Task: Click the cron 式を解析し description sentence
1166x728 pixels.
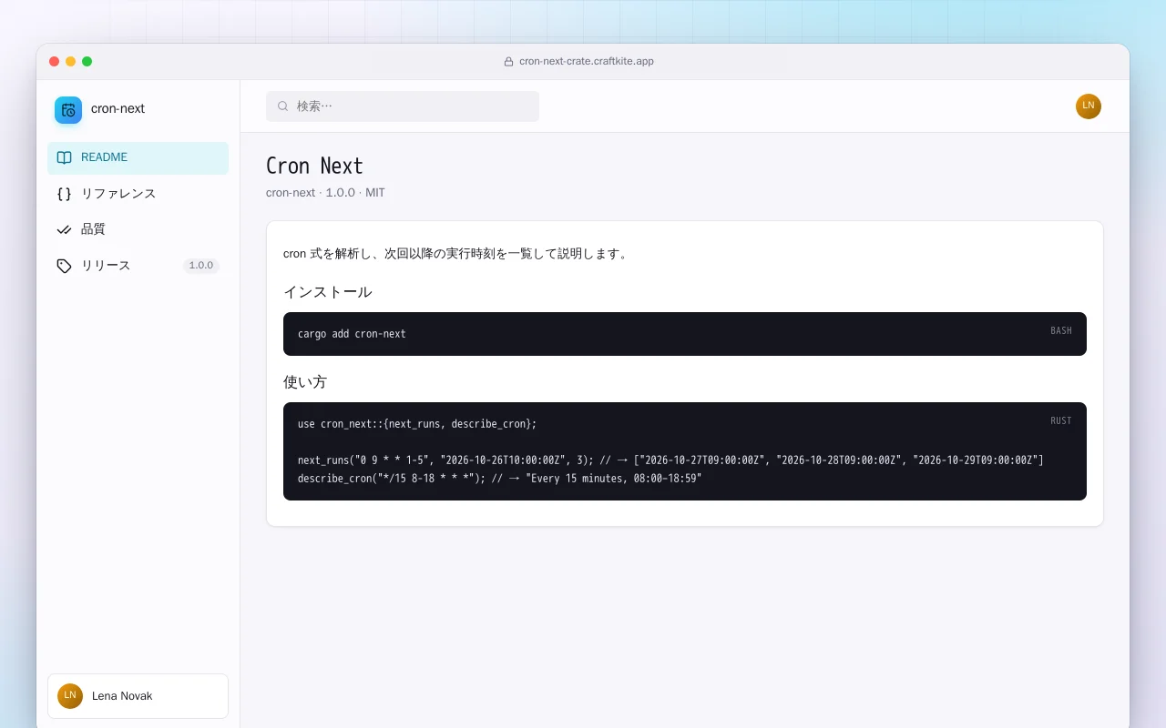Action: (456, 254)
